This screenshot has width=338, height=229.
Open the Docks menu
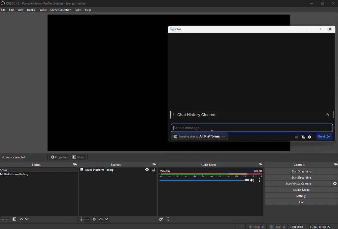click(31, 10)
